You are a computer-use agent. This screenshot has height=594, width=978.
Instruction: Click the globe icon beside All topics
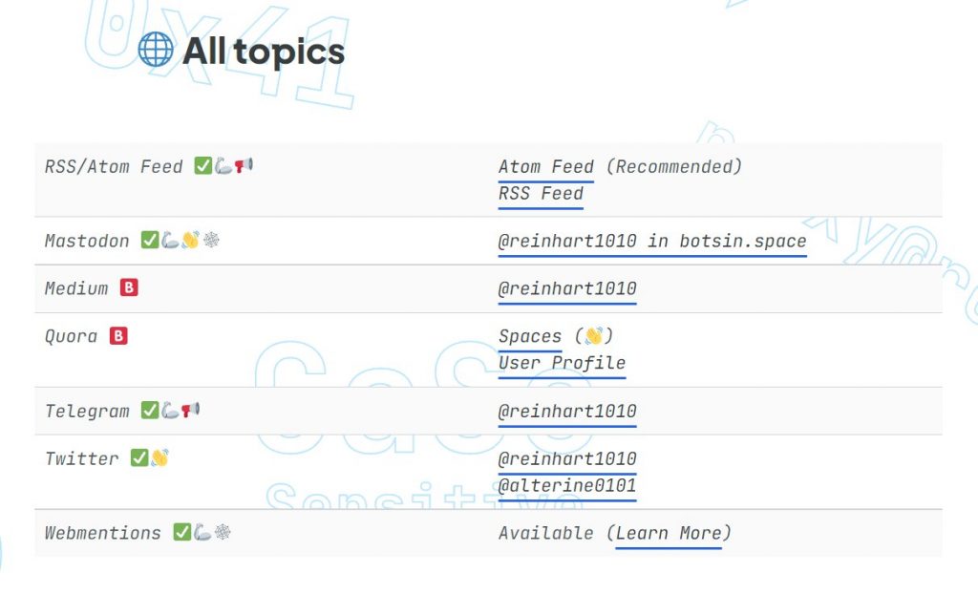coord(156,50)
